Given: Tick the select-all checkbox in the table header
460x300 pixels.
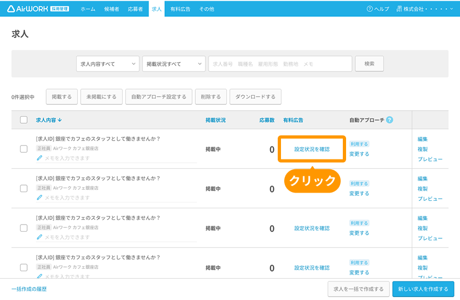Looking at the screenshot, I should click(x=24, y=120).
